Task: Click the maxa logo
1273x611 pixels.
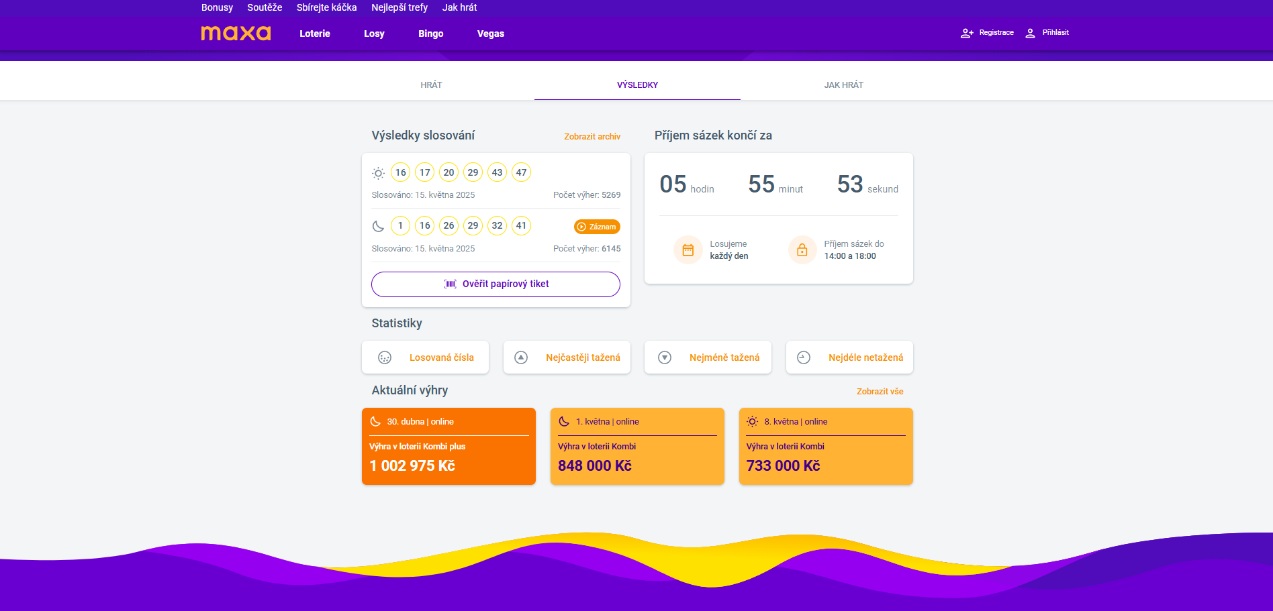Action: (236, 33)
